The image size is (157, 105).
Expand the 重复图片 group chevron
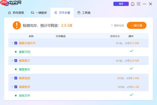click(12, 60)
